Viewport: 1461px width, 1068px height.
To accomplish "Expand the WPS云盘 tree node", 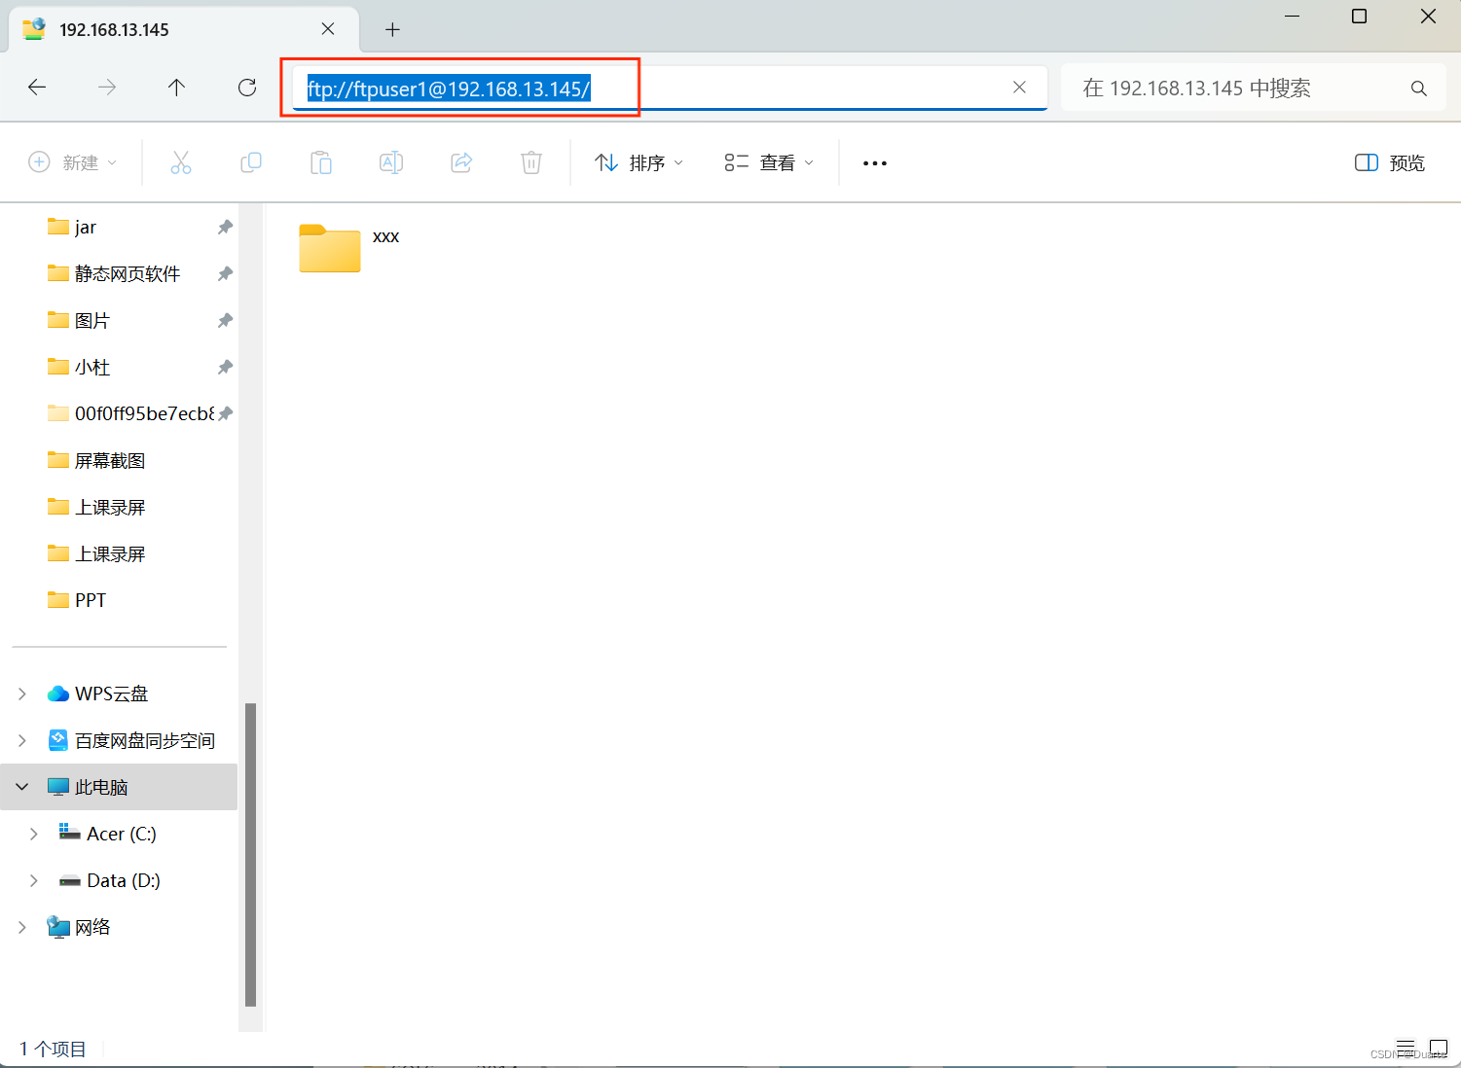I will tap(22, 694).
